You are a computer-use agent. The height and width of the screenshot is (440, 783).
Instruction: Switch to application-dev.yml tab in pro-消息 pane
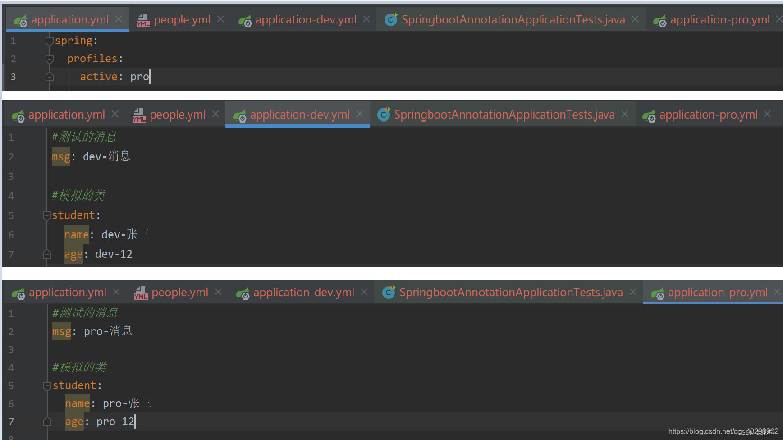point(302,292)
